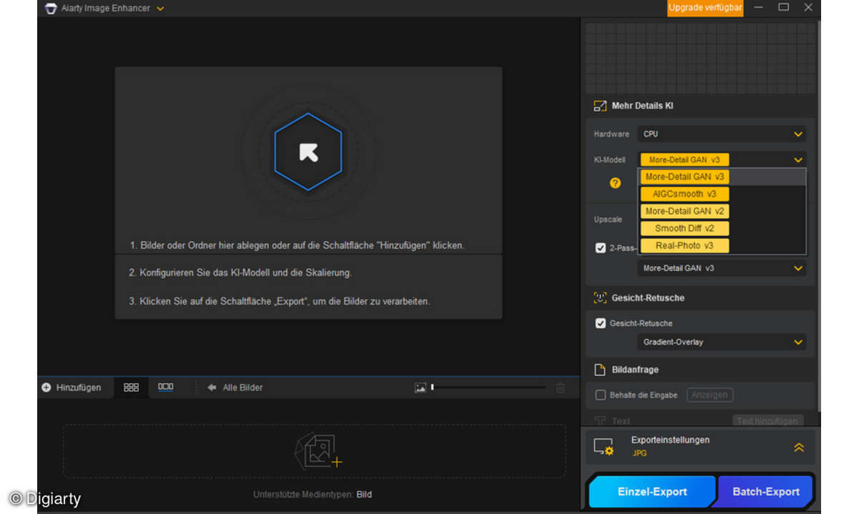Click the Alle Bilder label

(242, 387)
